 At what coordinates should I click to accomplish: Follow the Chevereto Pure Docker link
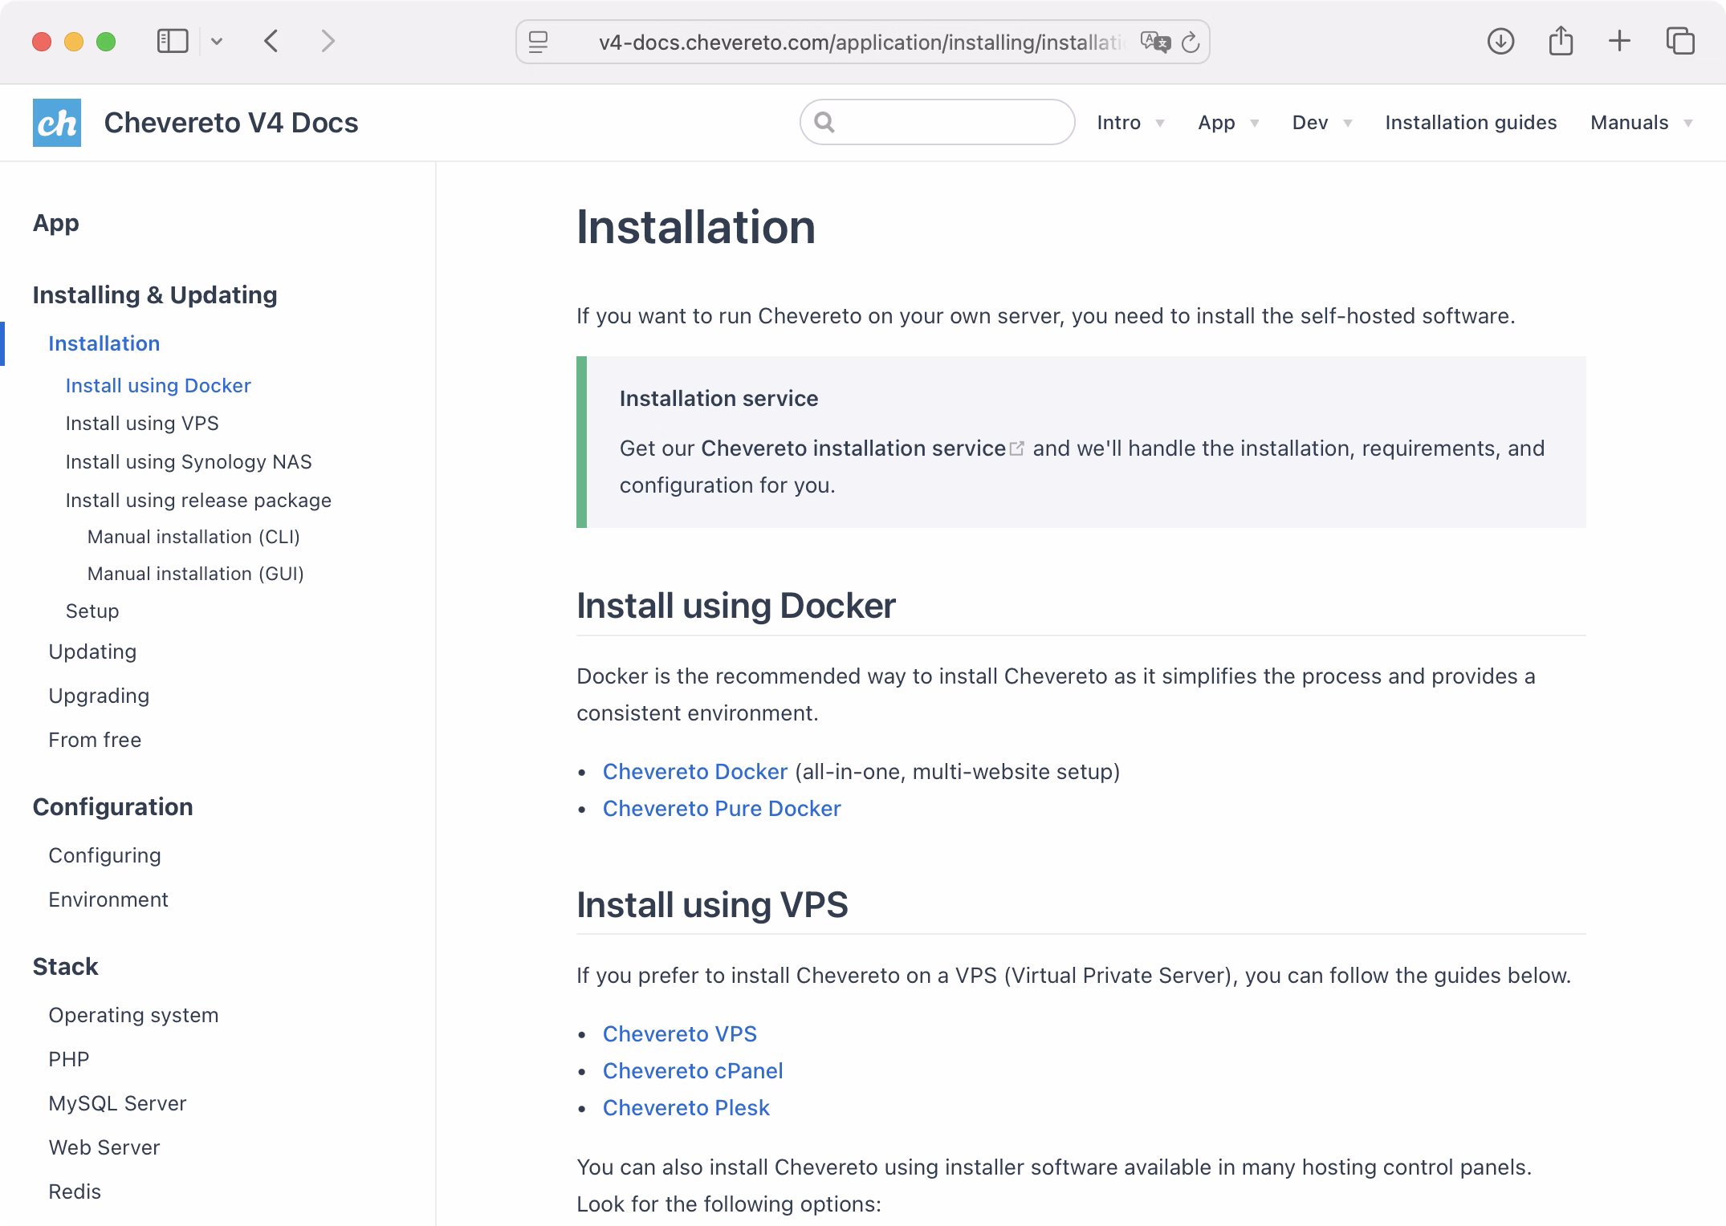(722, 809)
